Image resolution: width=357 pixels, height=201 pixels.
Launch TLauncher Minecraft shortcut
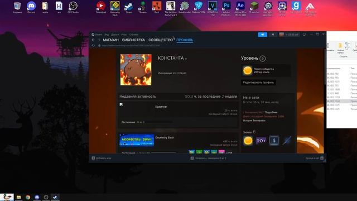pos(254,7)
